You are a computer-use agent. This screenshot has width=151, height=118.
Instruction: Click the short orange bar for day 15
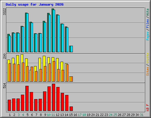click(x=72, y=79)
